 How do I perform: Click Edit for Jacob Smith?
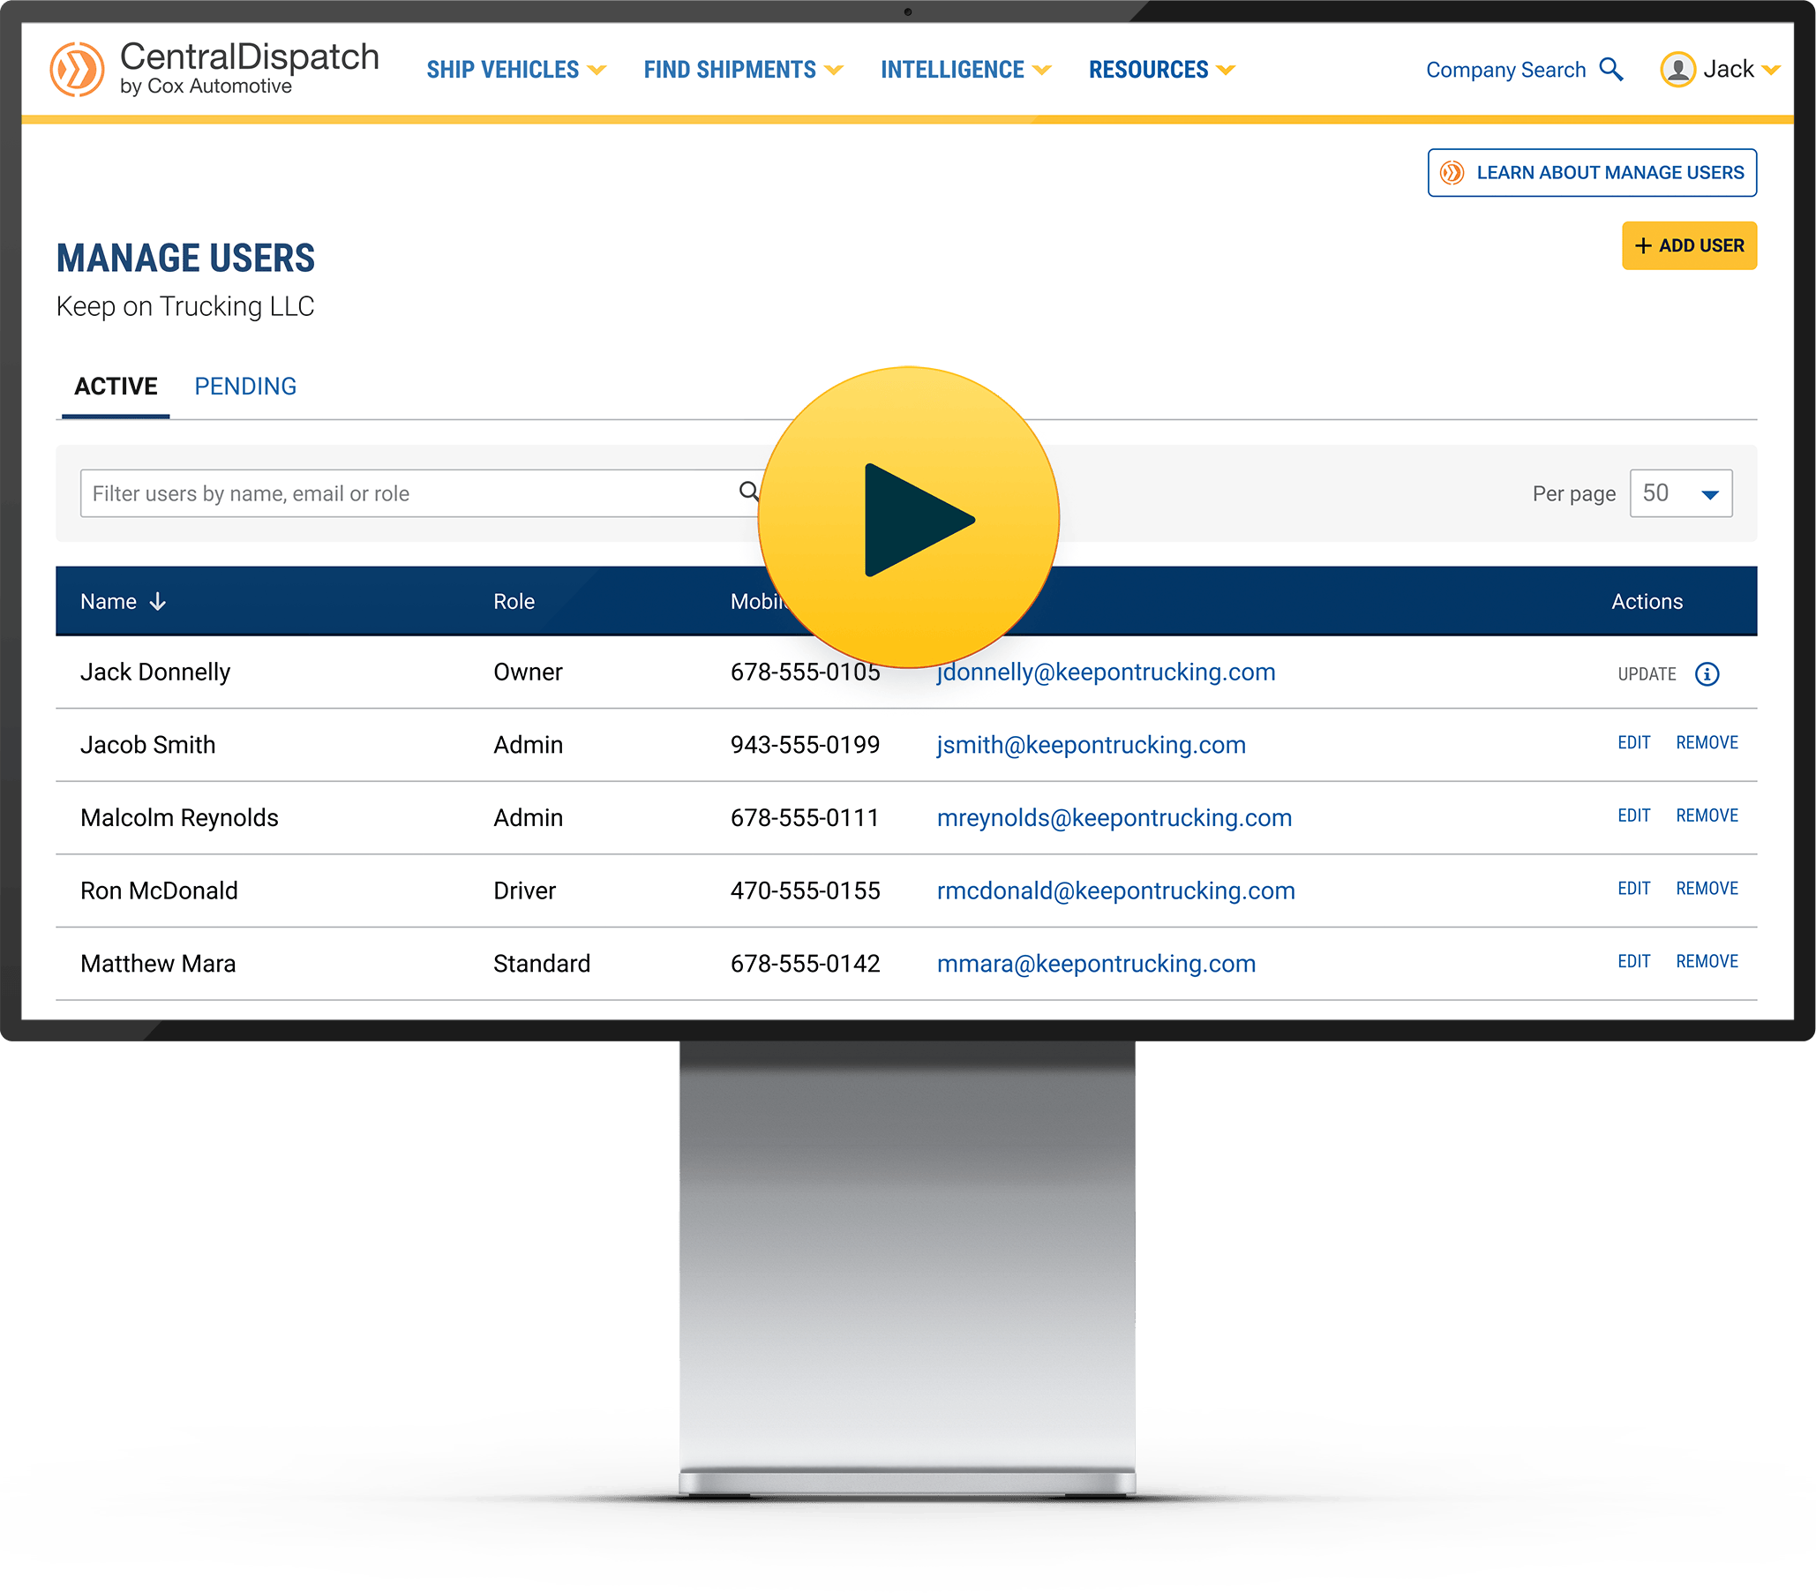pos(1633,743)
